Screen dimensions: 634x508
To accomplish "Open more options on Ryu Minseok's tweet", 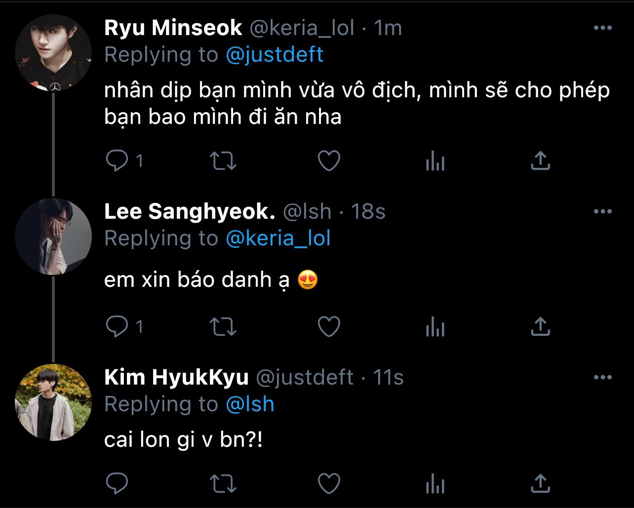I will [602, 28].
